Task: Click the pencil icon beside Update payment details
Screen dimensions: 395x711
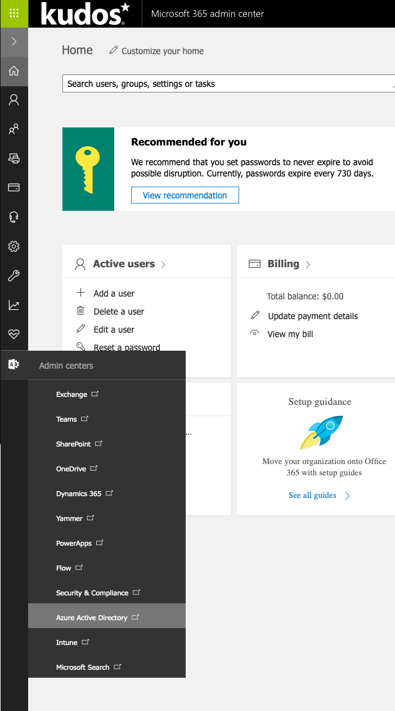Action: (255, 315)
